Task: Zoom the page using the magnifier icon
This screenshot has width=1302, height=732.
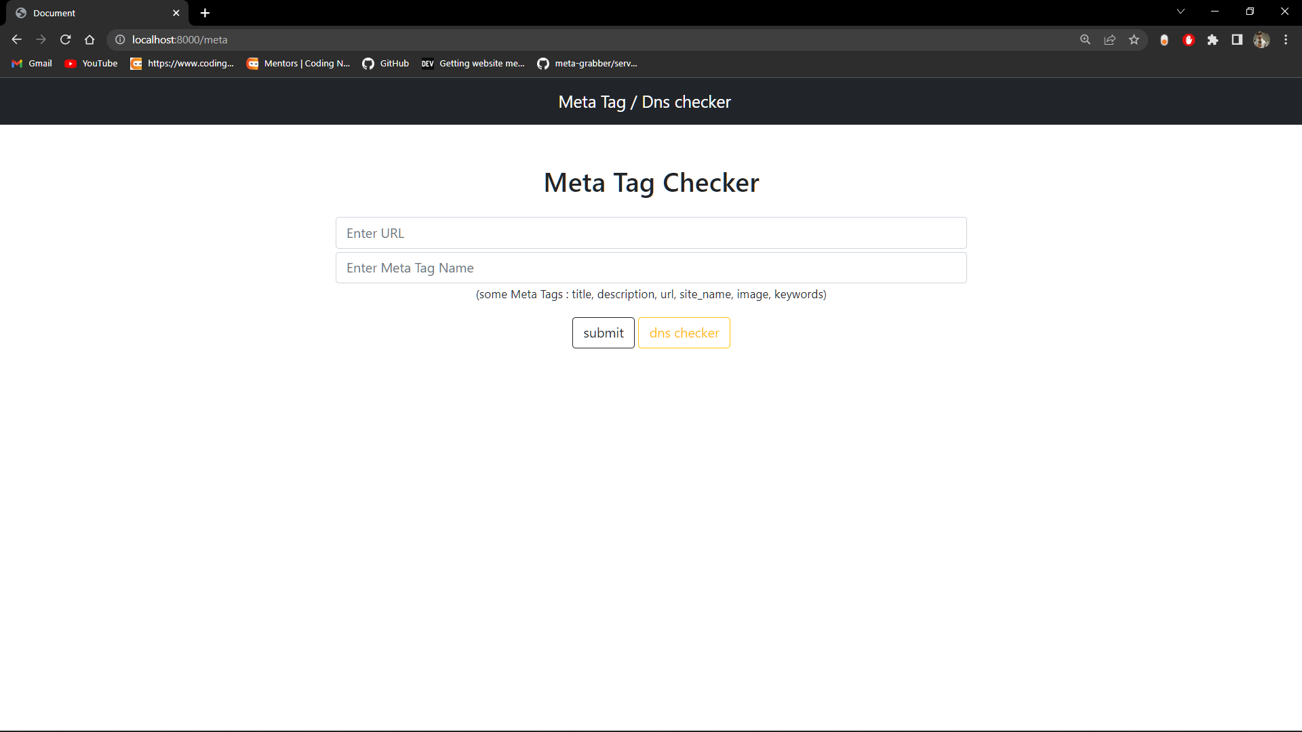Action: pyautogui.click(x=1086, y=40)
